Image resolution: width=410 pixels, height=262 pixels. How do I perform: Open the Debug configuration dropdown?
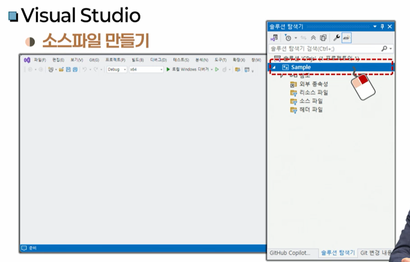117,70
